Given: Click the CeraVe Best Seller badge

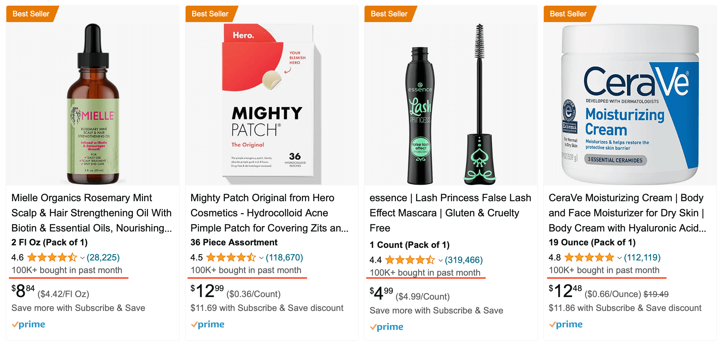Looking at the screenshot, I should 568,14.
